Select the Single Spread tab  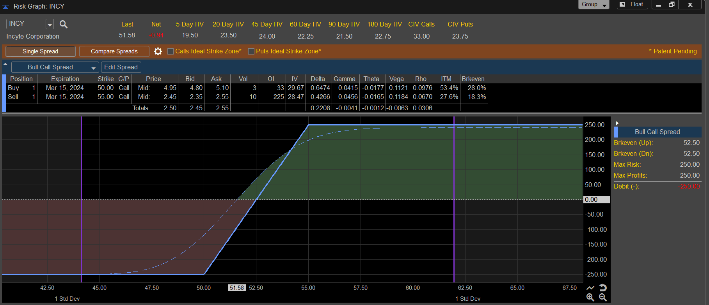point(41,51)
